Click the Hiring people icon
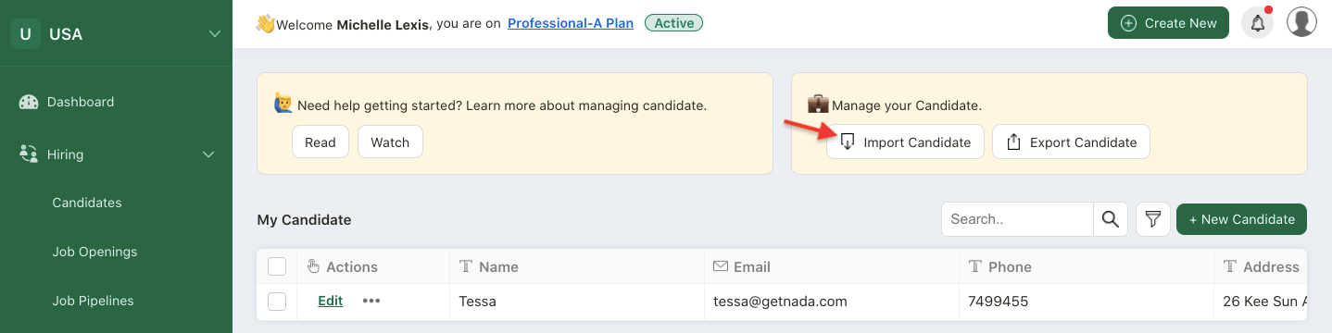This screenshot has width=1332, height=333. point(28,154)
